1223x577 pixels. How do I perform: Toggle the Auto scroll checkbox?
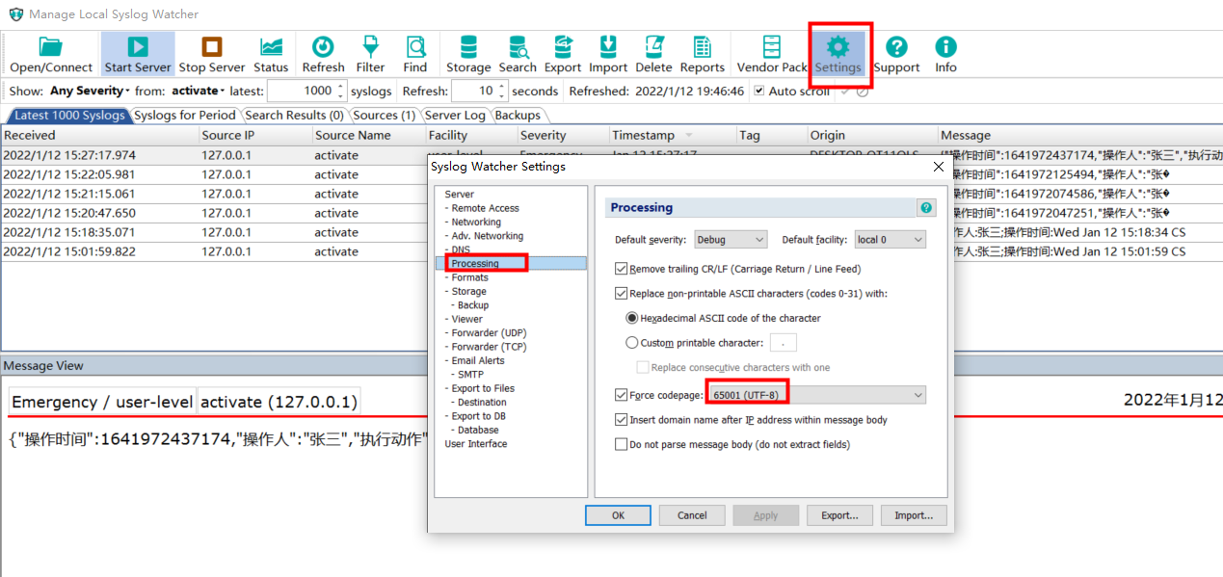click(x=759, y=91)
